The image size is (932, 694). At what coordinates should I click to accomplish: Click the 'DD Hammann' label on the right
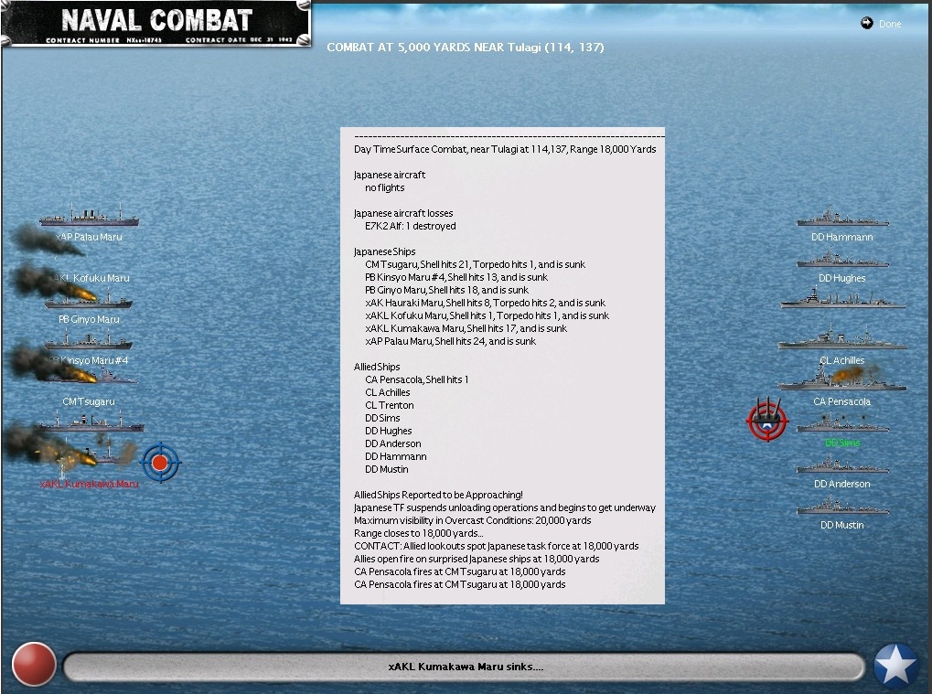click(842, 237)
